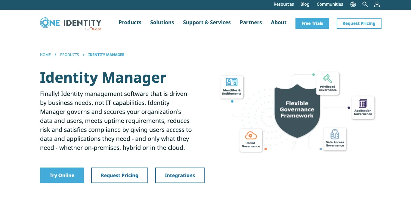The image size is (411, 205).
Task: Click the Free Trials button
Action: (312, 23)
